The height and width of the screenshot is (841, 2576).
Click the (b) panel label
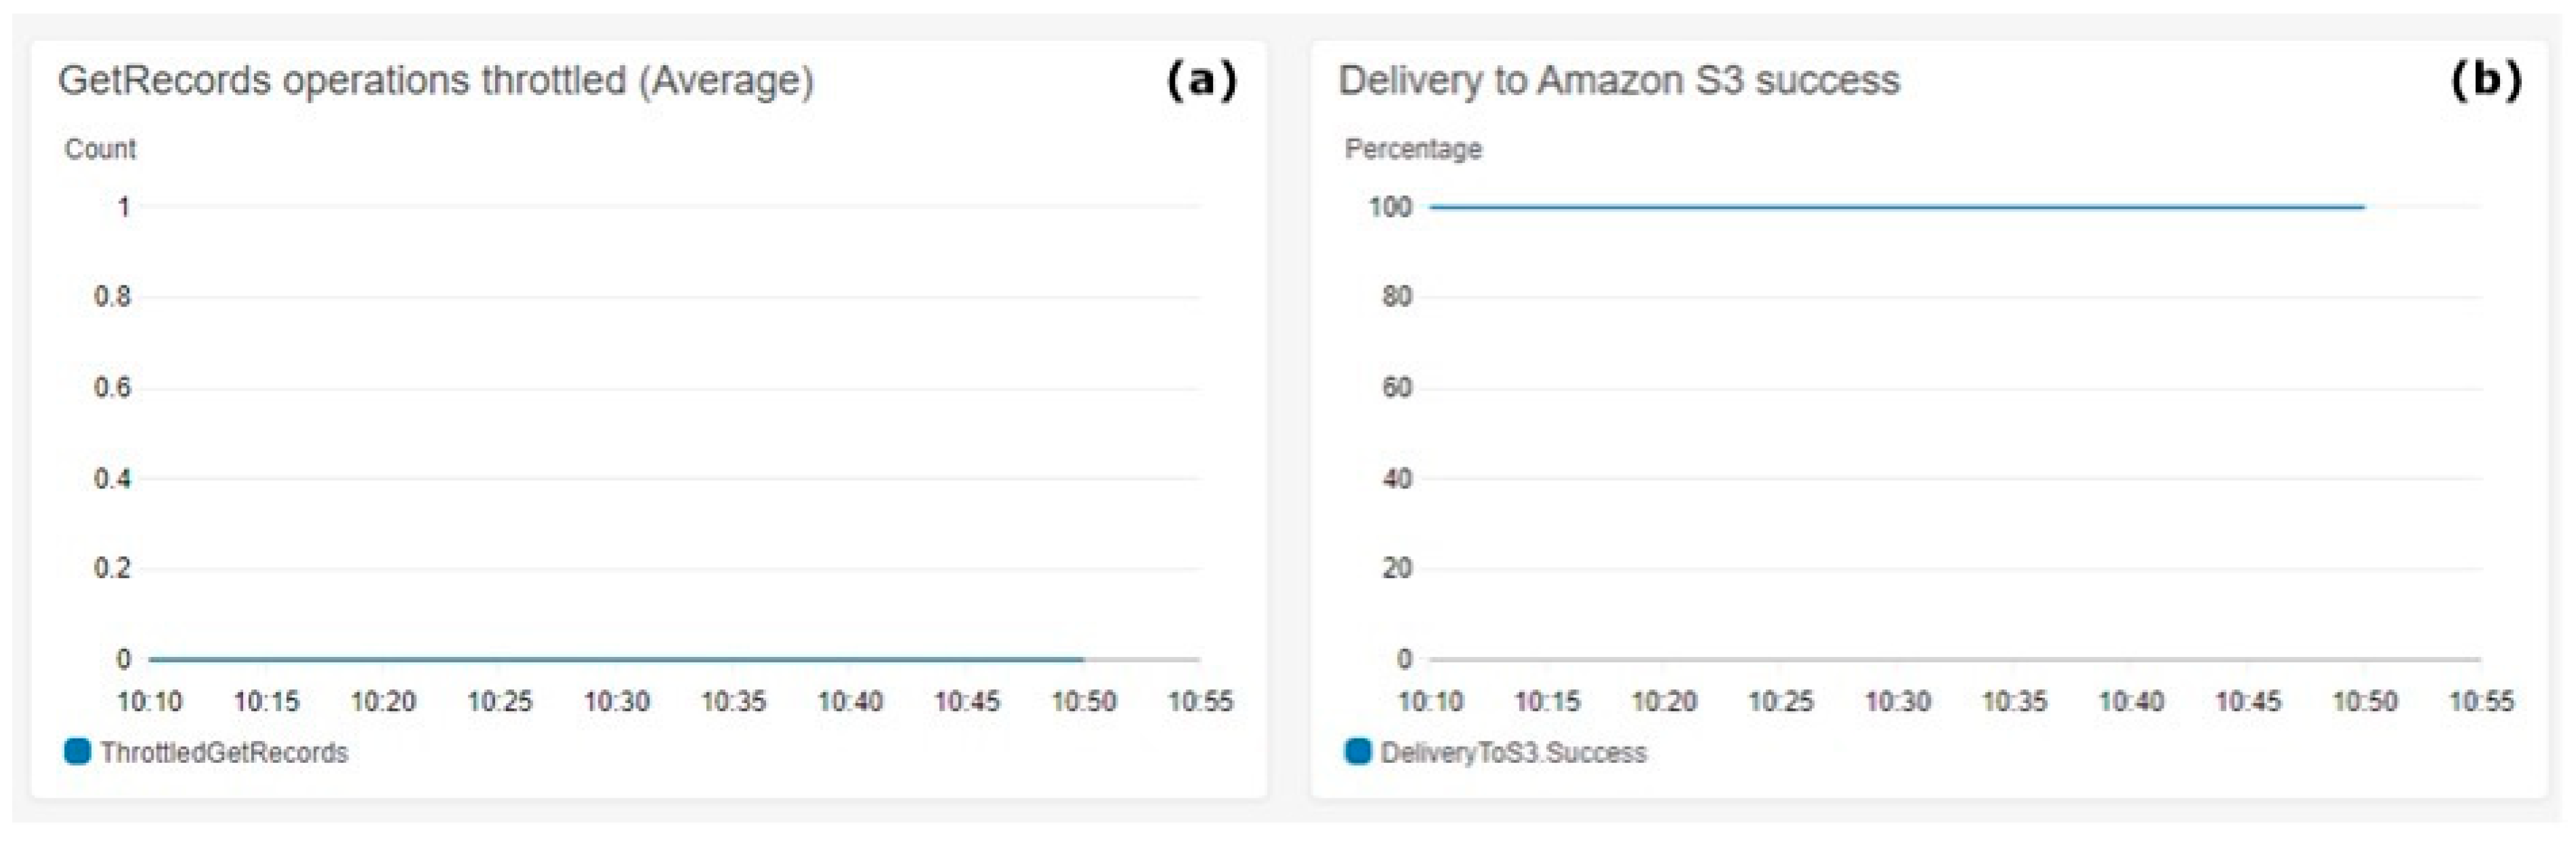click(x=2485, y=80)
